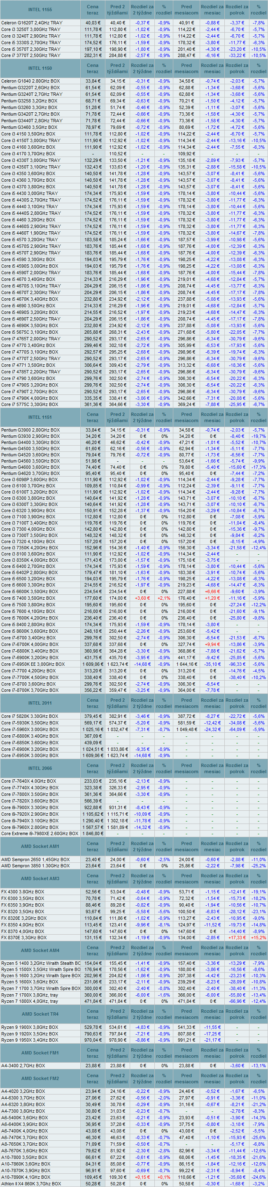Click Cena teraz header in INTEL 1155 section
This screenshot has height=1187, width=268.
tap(92, 9)
